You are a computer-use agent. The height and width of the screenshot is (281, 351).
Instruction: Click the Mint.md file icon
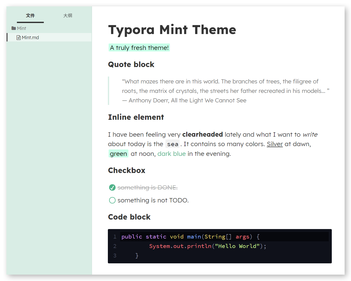[x=19, y=38]
